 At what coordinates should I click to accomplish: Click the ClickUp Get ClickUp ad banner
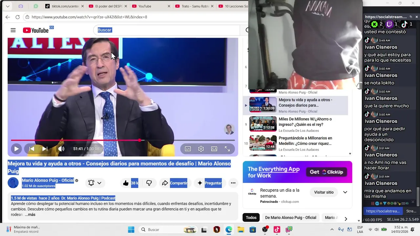click(297, 172)
